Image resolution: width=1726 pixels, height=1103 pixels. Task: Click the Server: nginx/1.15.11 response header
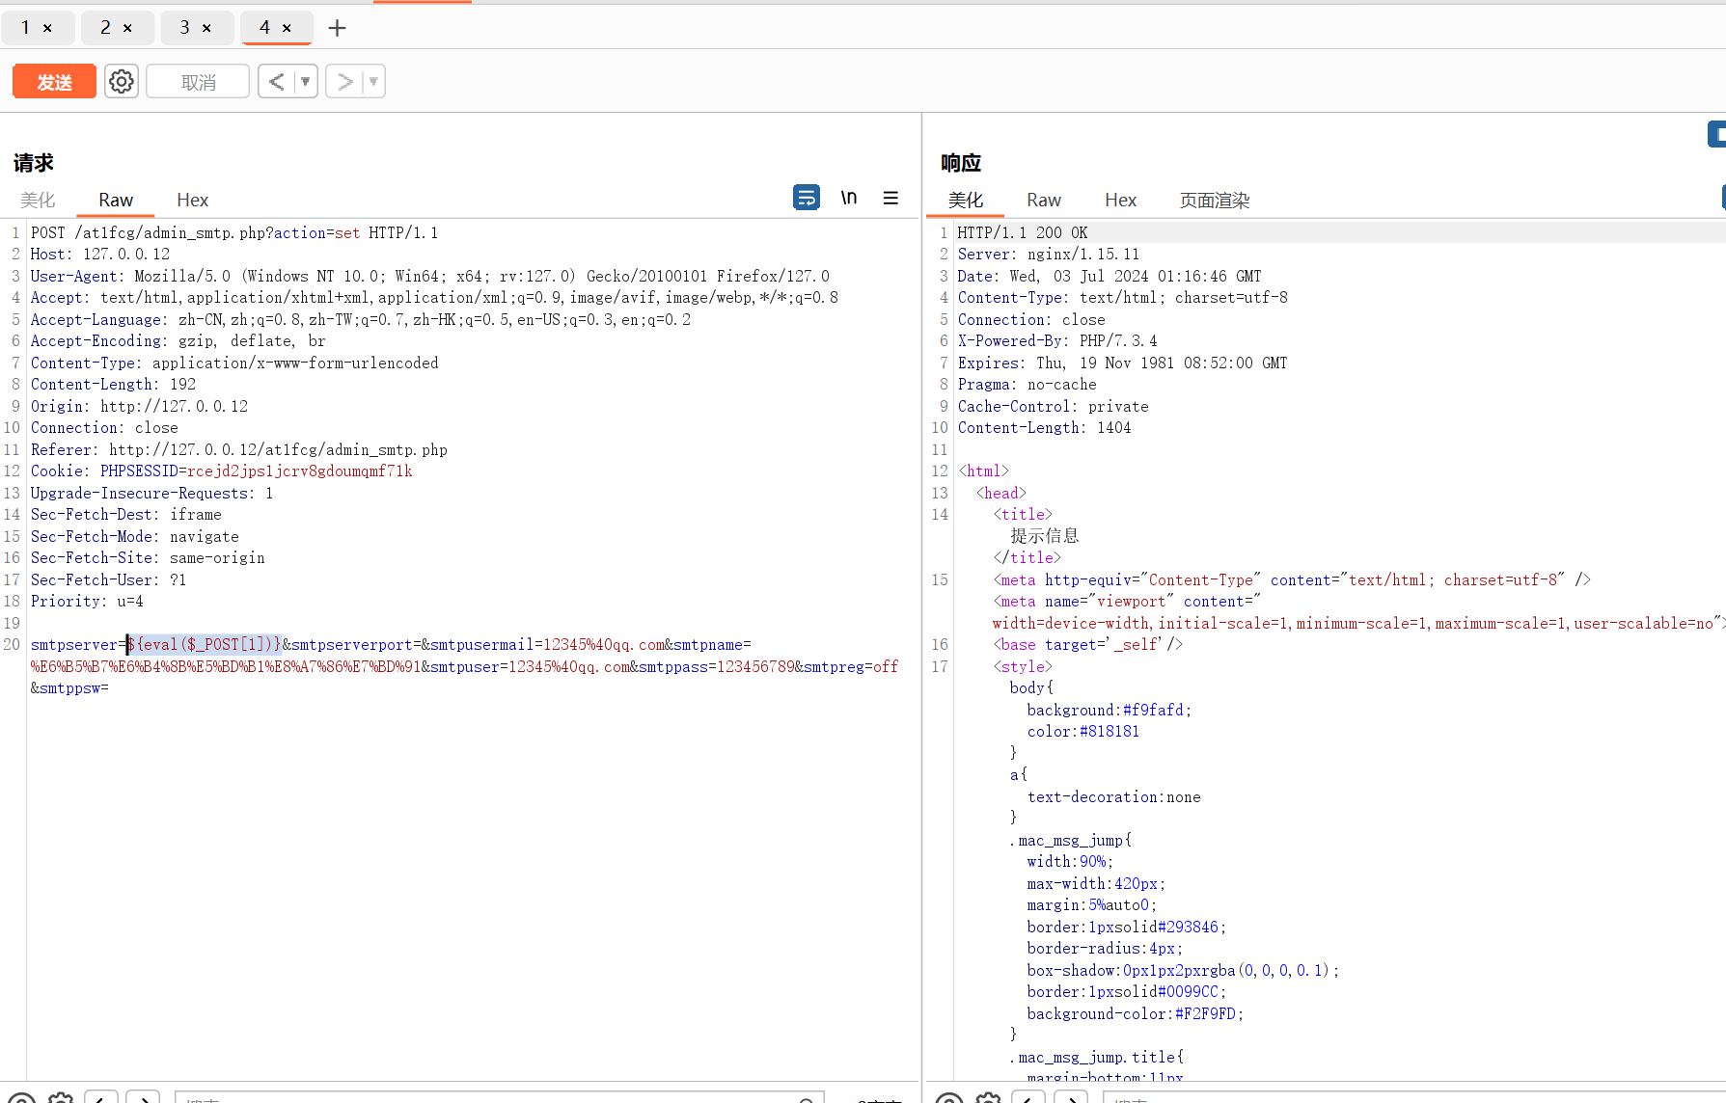[1049, 255]
